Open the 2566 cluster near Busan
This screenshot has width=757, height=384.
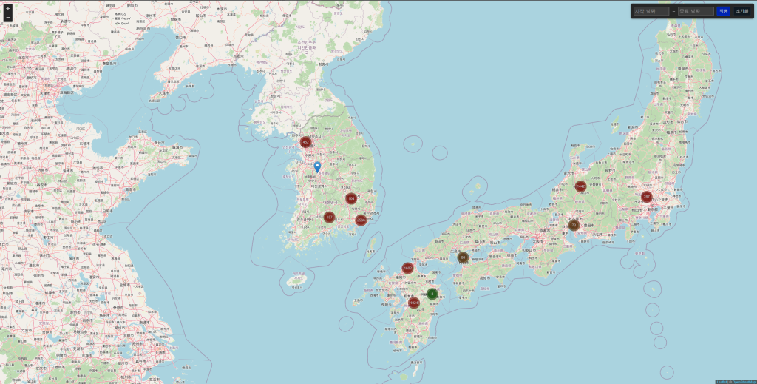click(361, 220)
